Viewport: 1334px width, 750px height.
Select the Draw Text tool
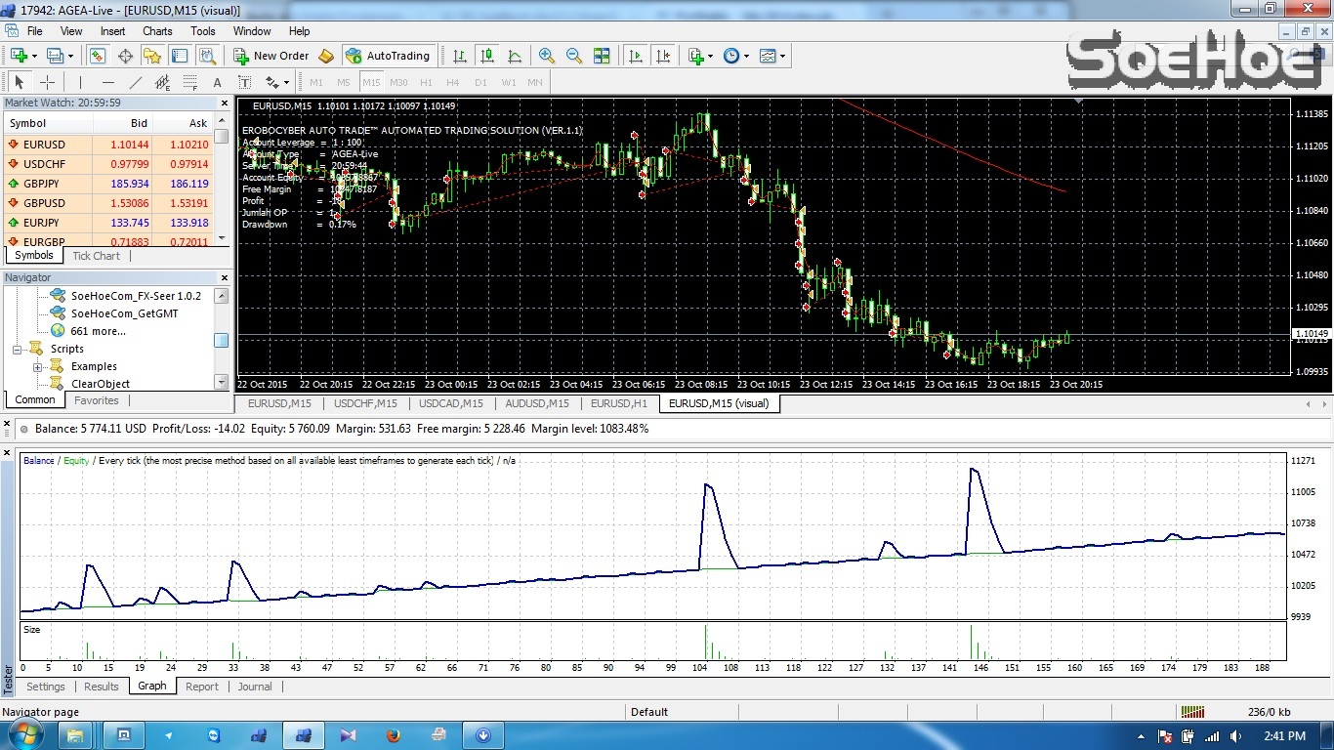(x=217, y=82)
